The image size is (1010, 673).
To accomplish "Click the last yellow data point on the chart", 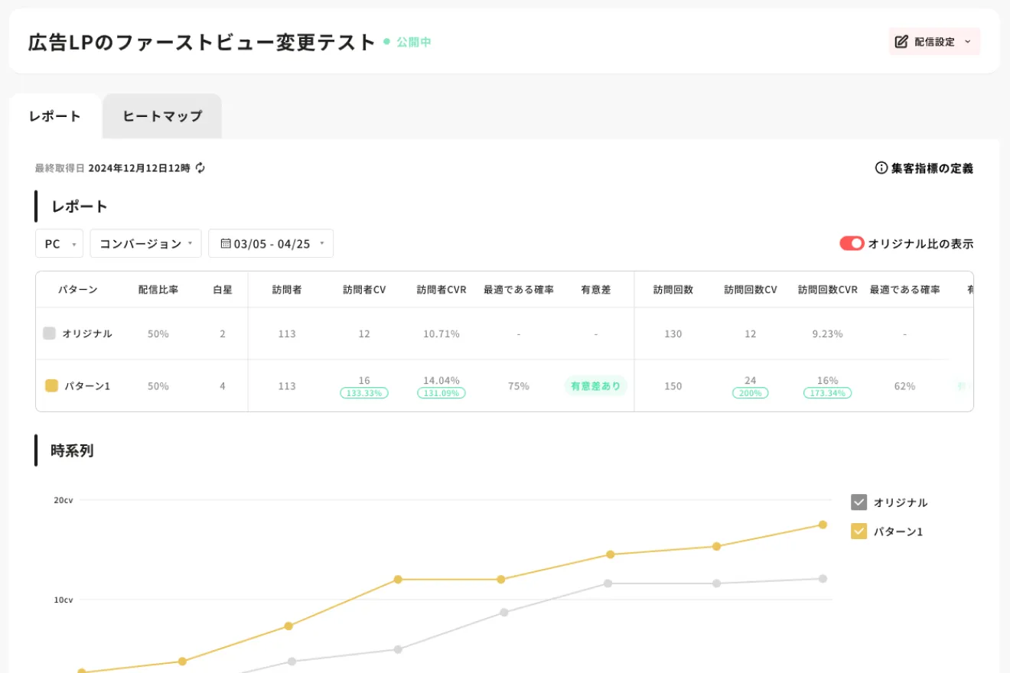I will [823, 525].
